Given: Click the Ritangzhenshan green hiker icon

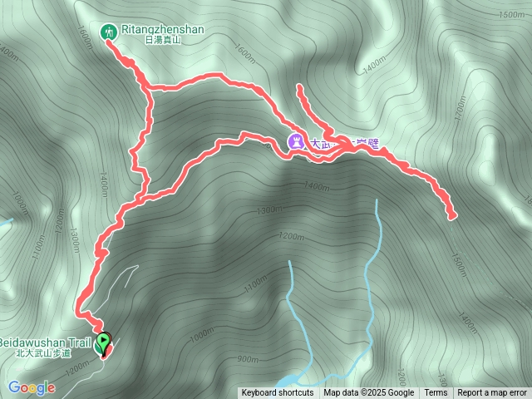Looking at the screenshot, I should coord(109,32).
